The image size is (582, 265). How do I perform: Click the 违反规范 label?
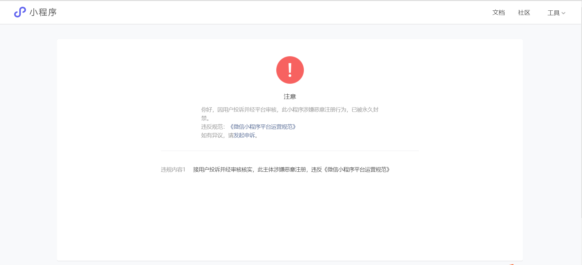[213, 127]
